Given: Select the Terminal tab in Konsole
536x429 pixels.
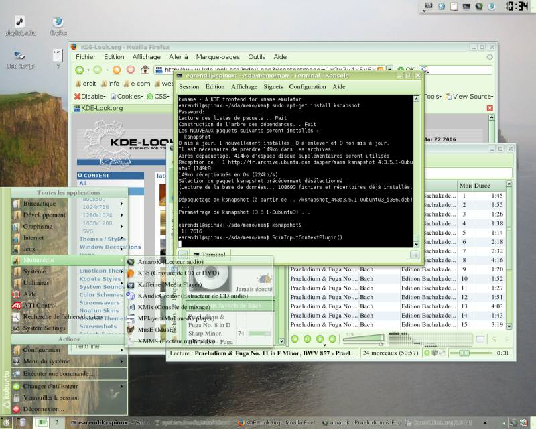Looking at the screenshot, I should point(210,255).
